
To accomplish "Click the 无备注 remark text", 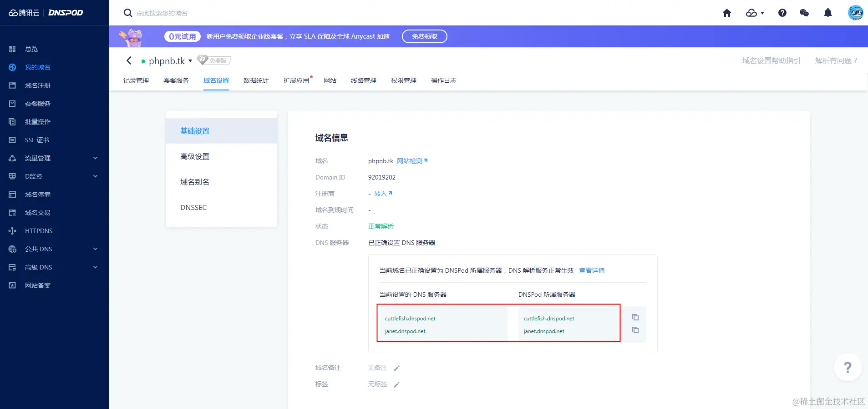I will [378, 368].
